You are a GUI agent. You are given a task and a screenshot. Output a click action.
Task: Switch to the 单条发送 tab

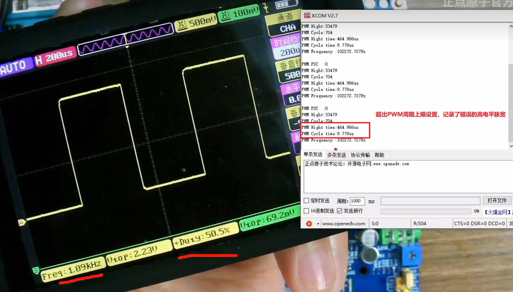(x=313, y=154)
